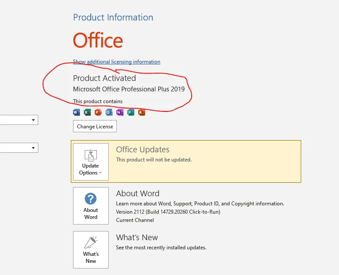Click the Product Information heading
339x275 pixels.
[113, 17]
